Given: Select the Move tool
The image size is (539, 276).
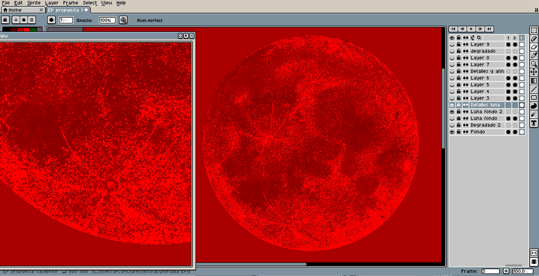Looking at the screenshot, I should coord(534,72).
